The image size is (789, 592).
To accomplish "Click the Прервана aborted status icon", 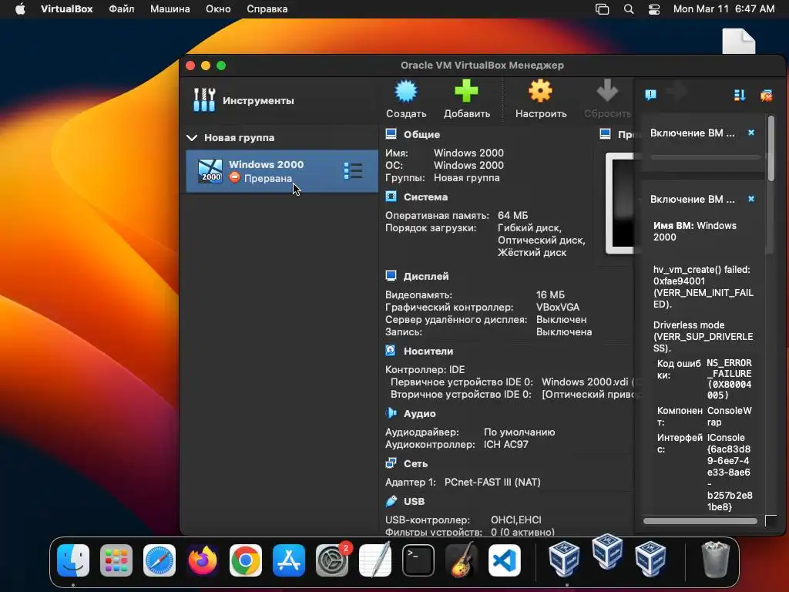I will [234, 177].
